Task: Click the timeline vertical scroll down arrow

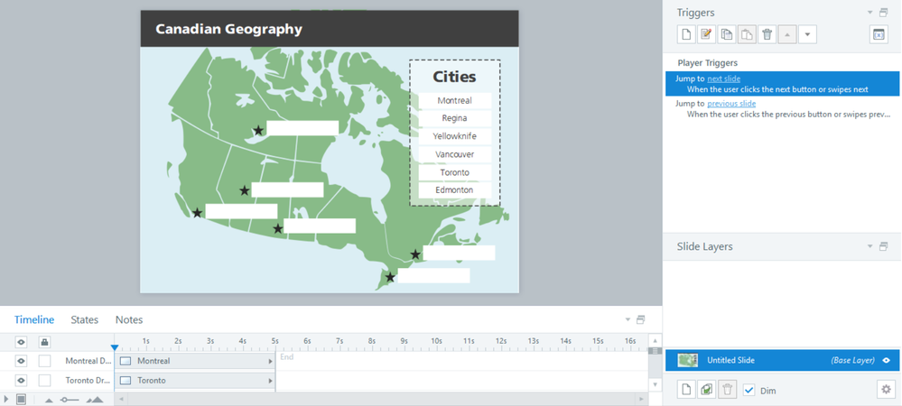Action: [x=654, y=383]
